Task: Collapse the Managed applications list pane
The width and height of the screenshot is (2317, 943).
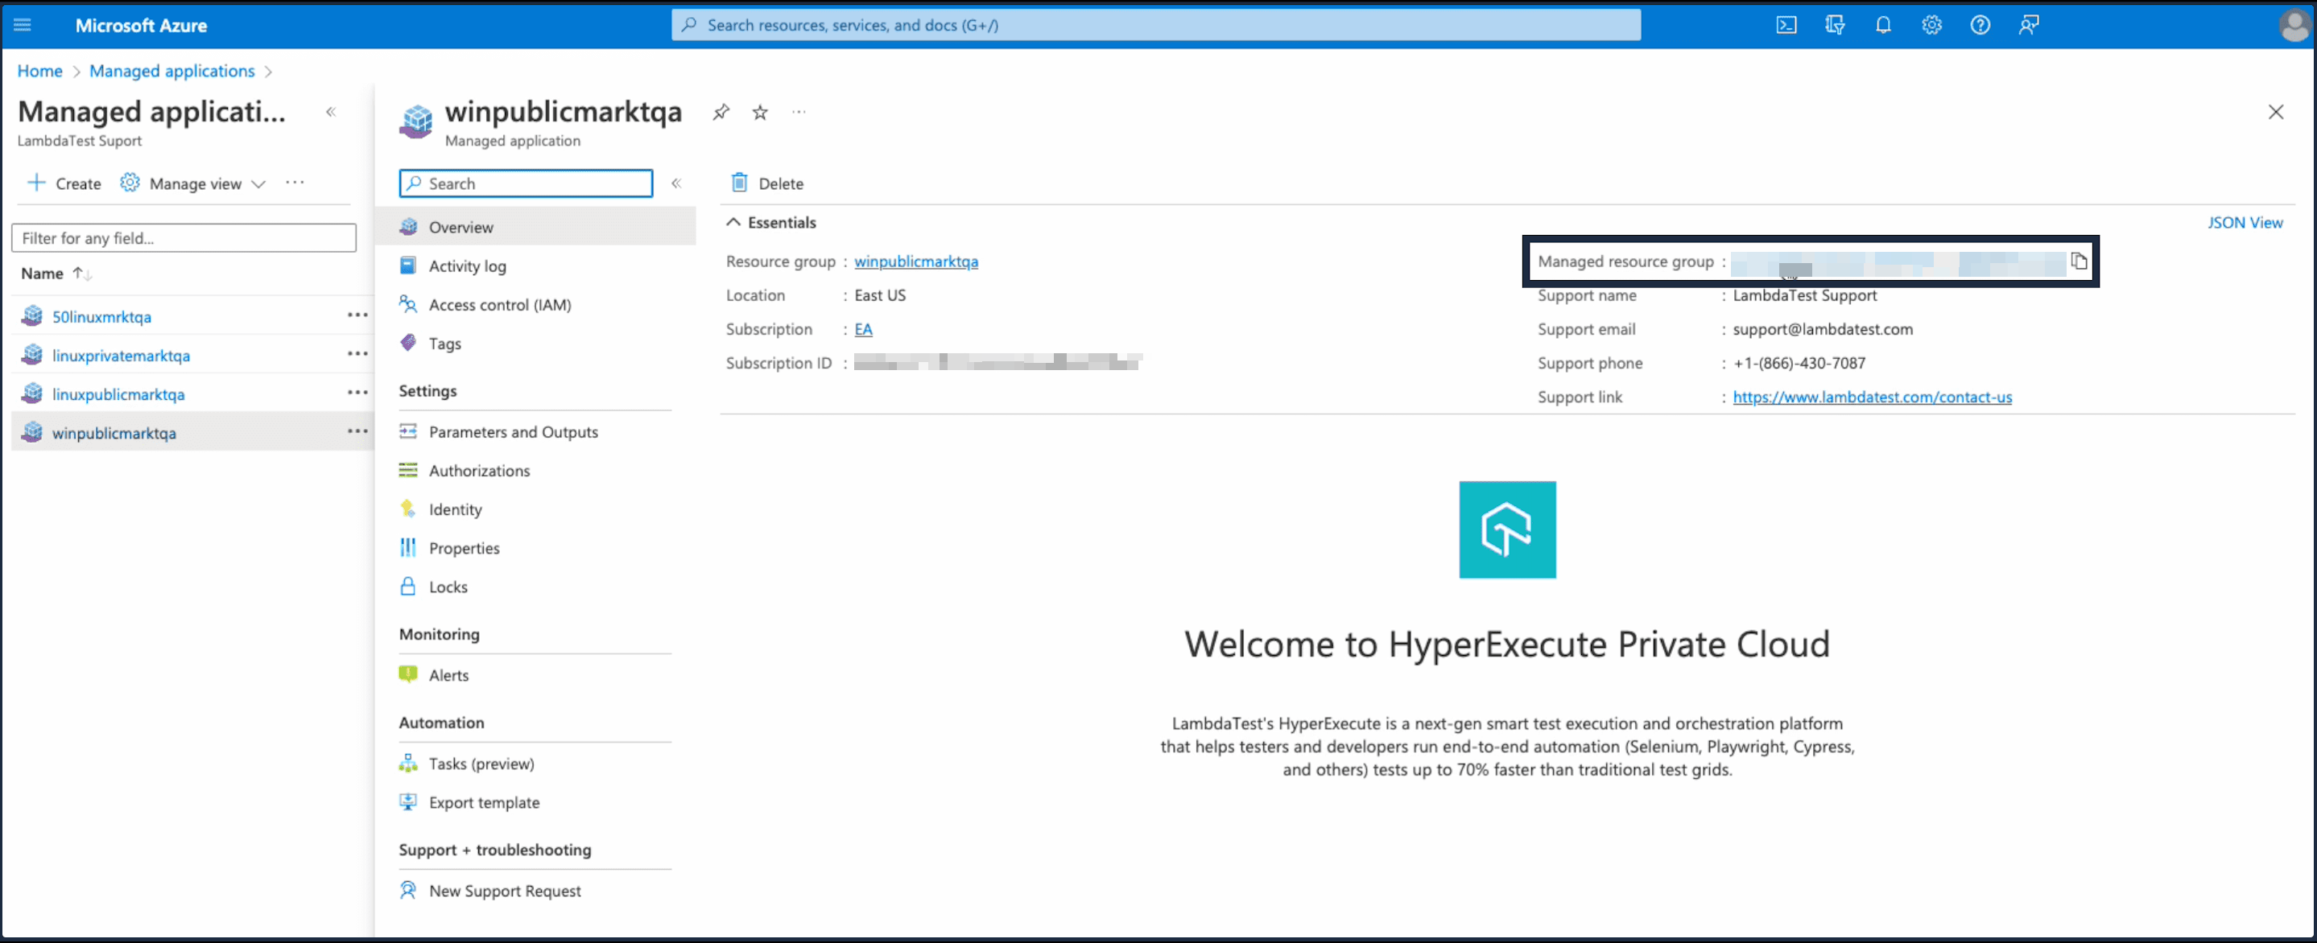Action: (x=331, y=113)
